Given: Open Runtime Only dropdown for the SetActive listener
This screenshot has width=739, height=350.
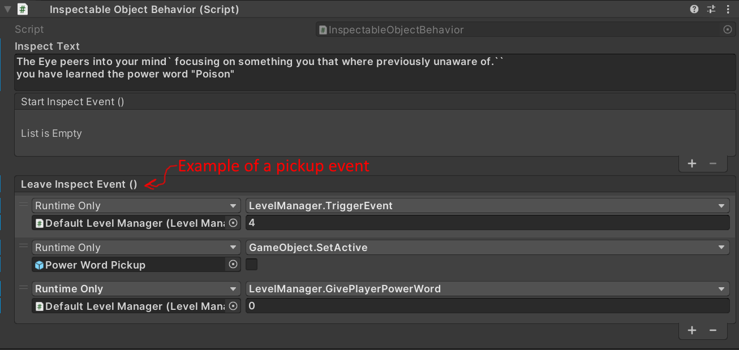Looking at the screenshot, I should point(136,247).
